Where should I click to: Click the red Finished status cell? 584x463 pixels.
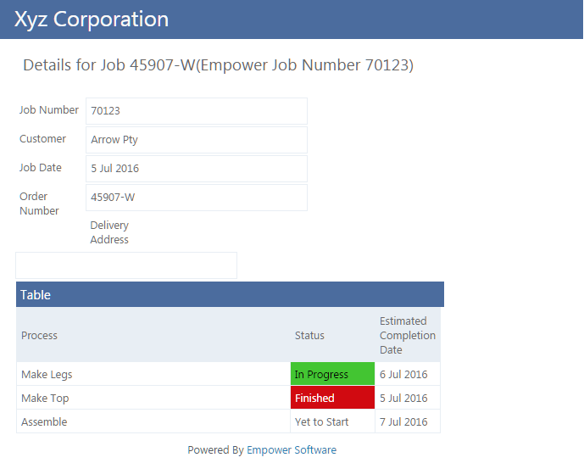coord(332,398)
